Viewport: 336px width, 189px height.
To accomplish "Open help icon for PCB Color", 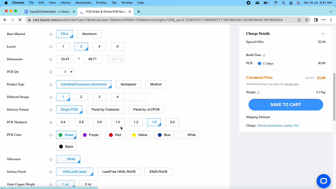I will coord(51,135).
